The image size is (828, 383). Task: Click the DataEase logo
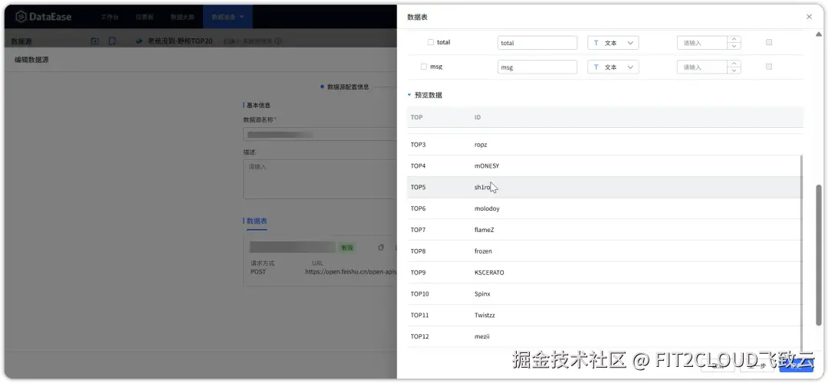[x=43, y=17]
